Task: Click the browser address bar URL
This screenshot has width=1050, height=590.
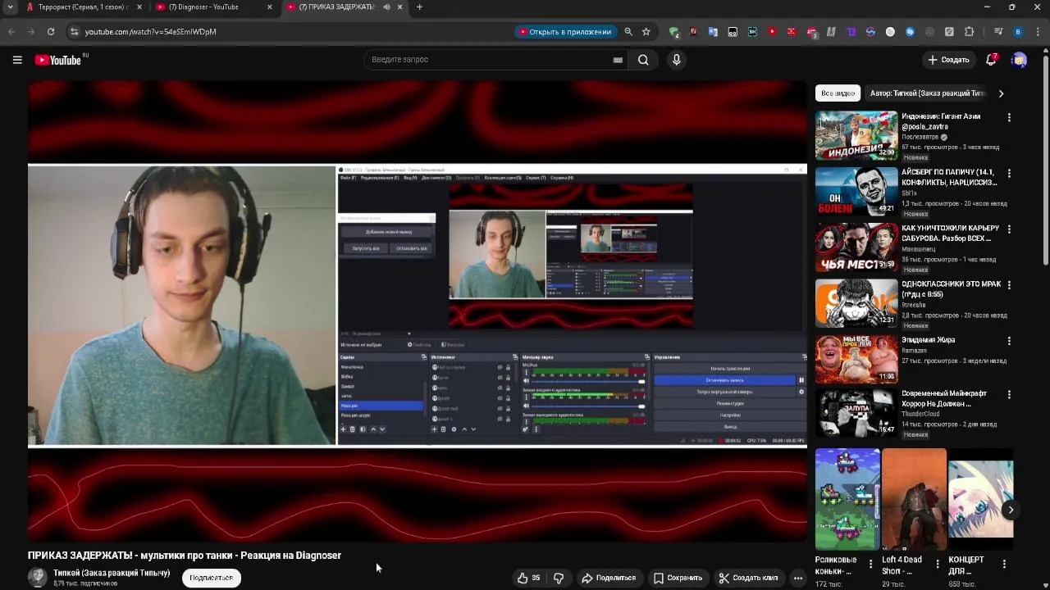Action: tap(150, 32)
